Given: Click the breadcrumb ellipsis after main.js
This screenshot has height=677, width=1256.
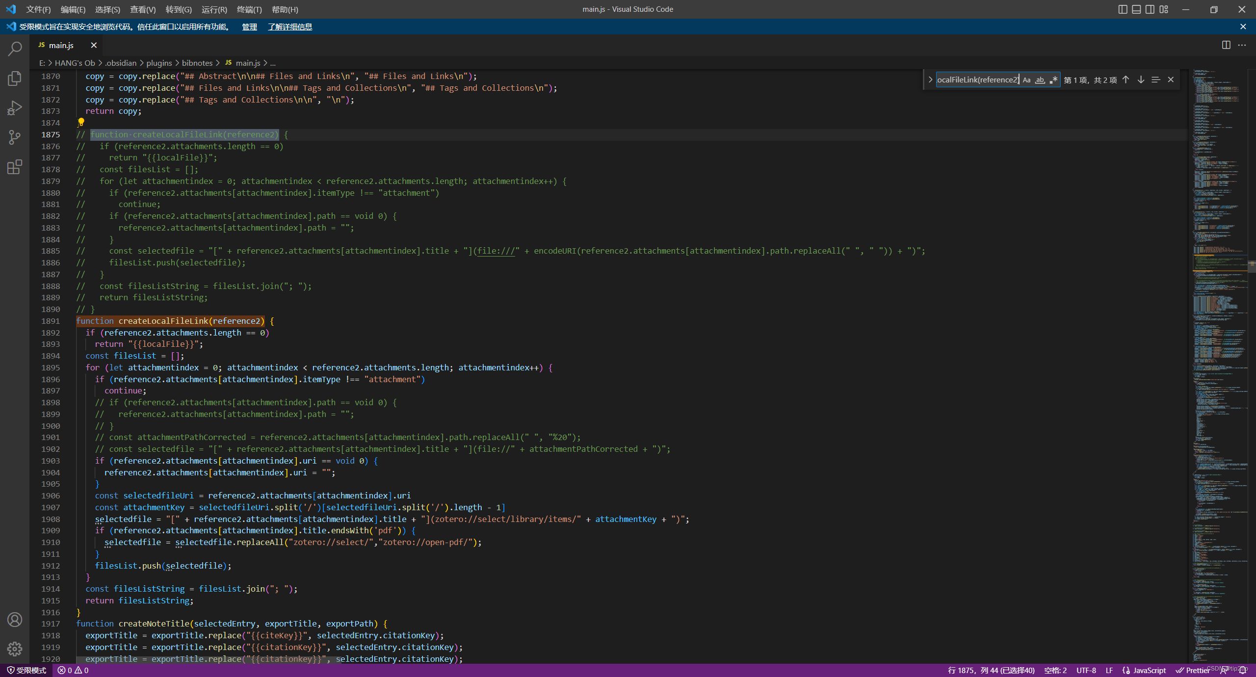Looking at the screenshot, I should [x=273, y=63].
